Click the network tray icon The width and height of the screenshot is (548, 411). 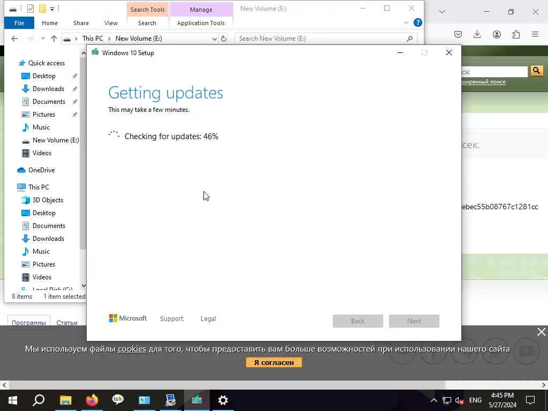point(447,400)
